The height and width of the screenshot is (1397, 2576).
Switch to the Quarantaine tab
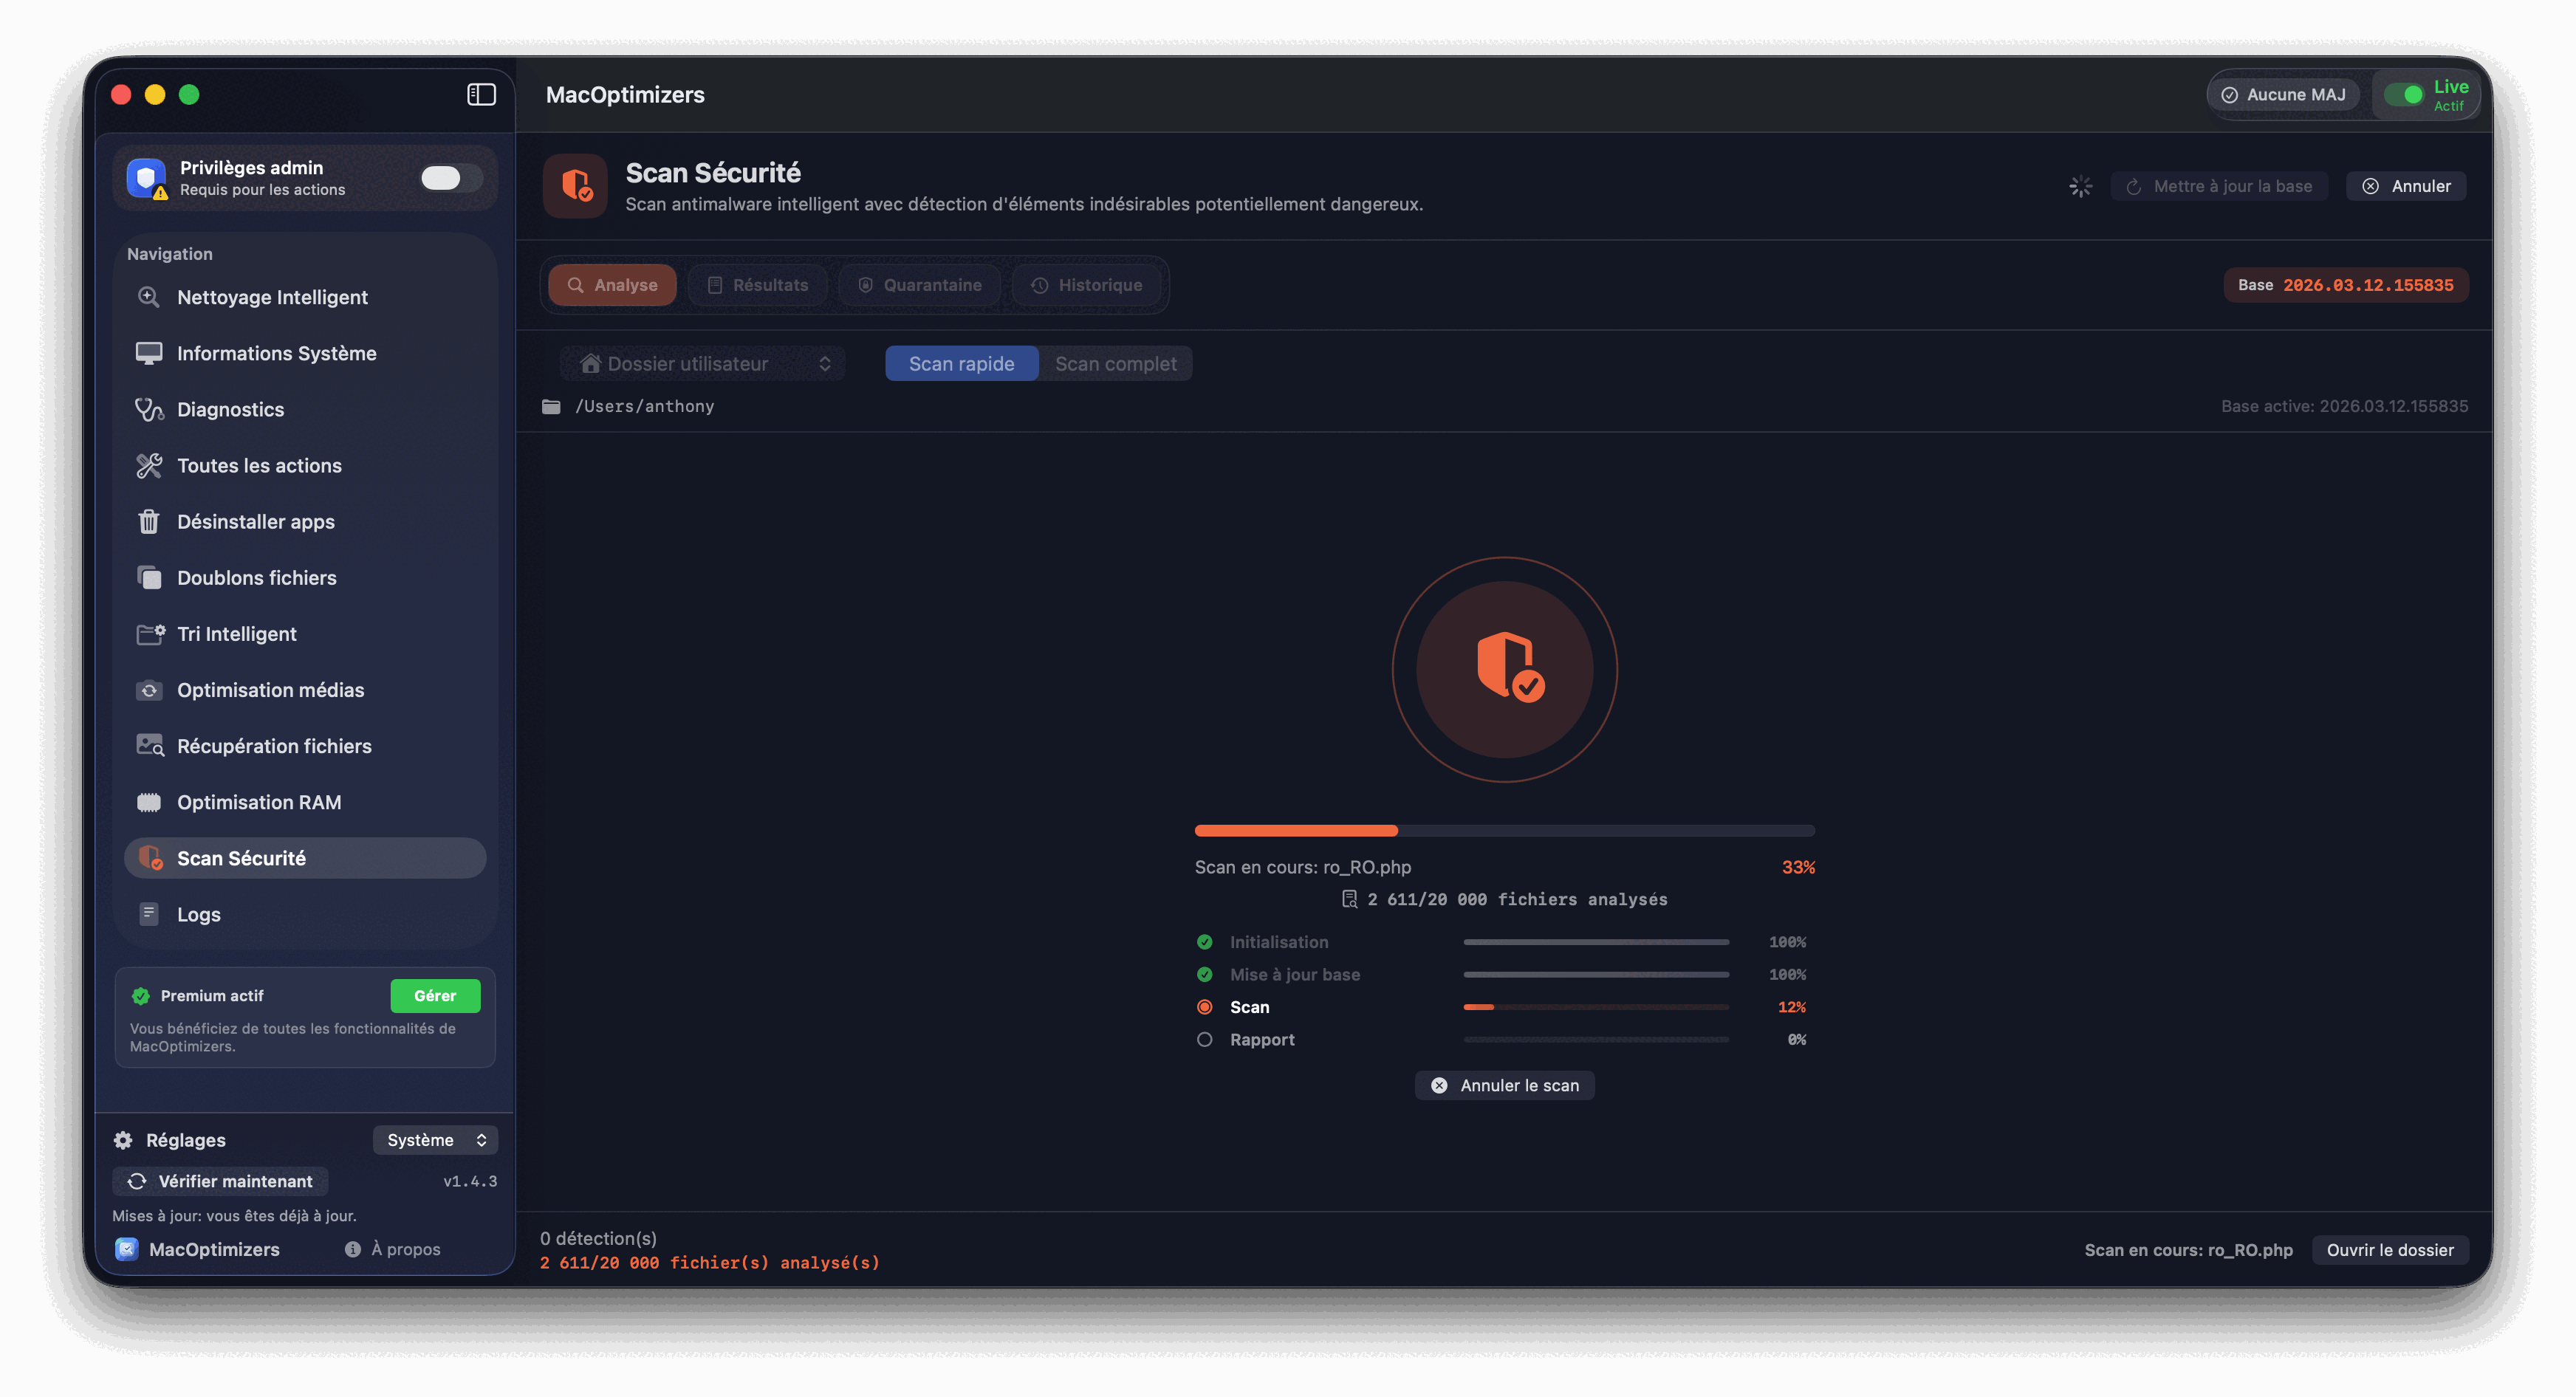click(x=919, y=284)
